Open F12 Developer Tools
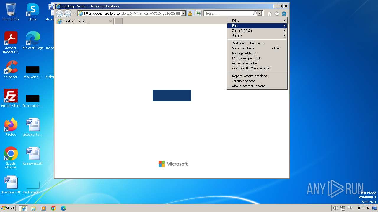This screenshot has width=378, height=212. [x=257, y=58]
